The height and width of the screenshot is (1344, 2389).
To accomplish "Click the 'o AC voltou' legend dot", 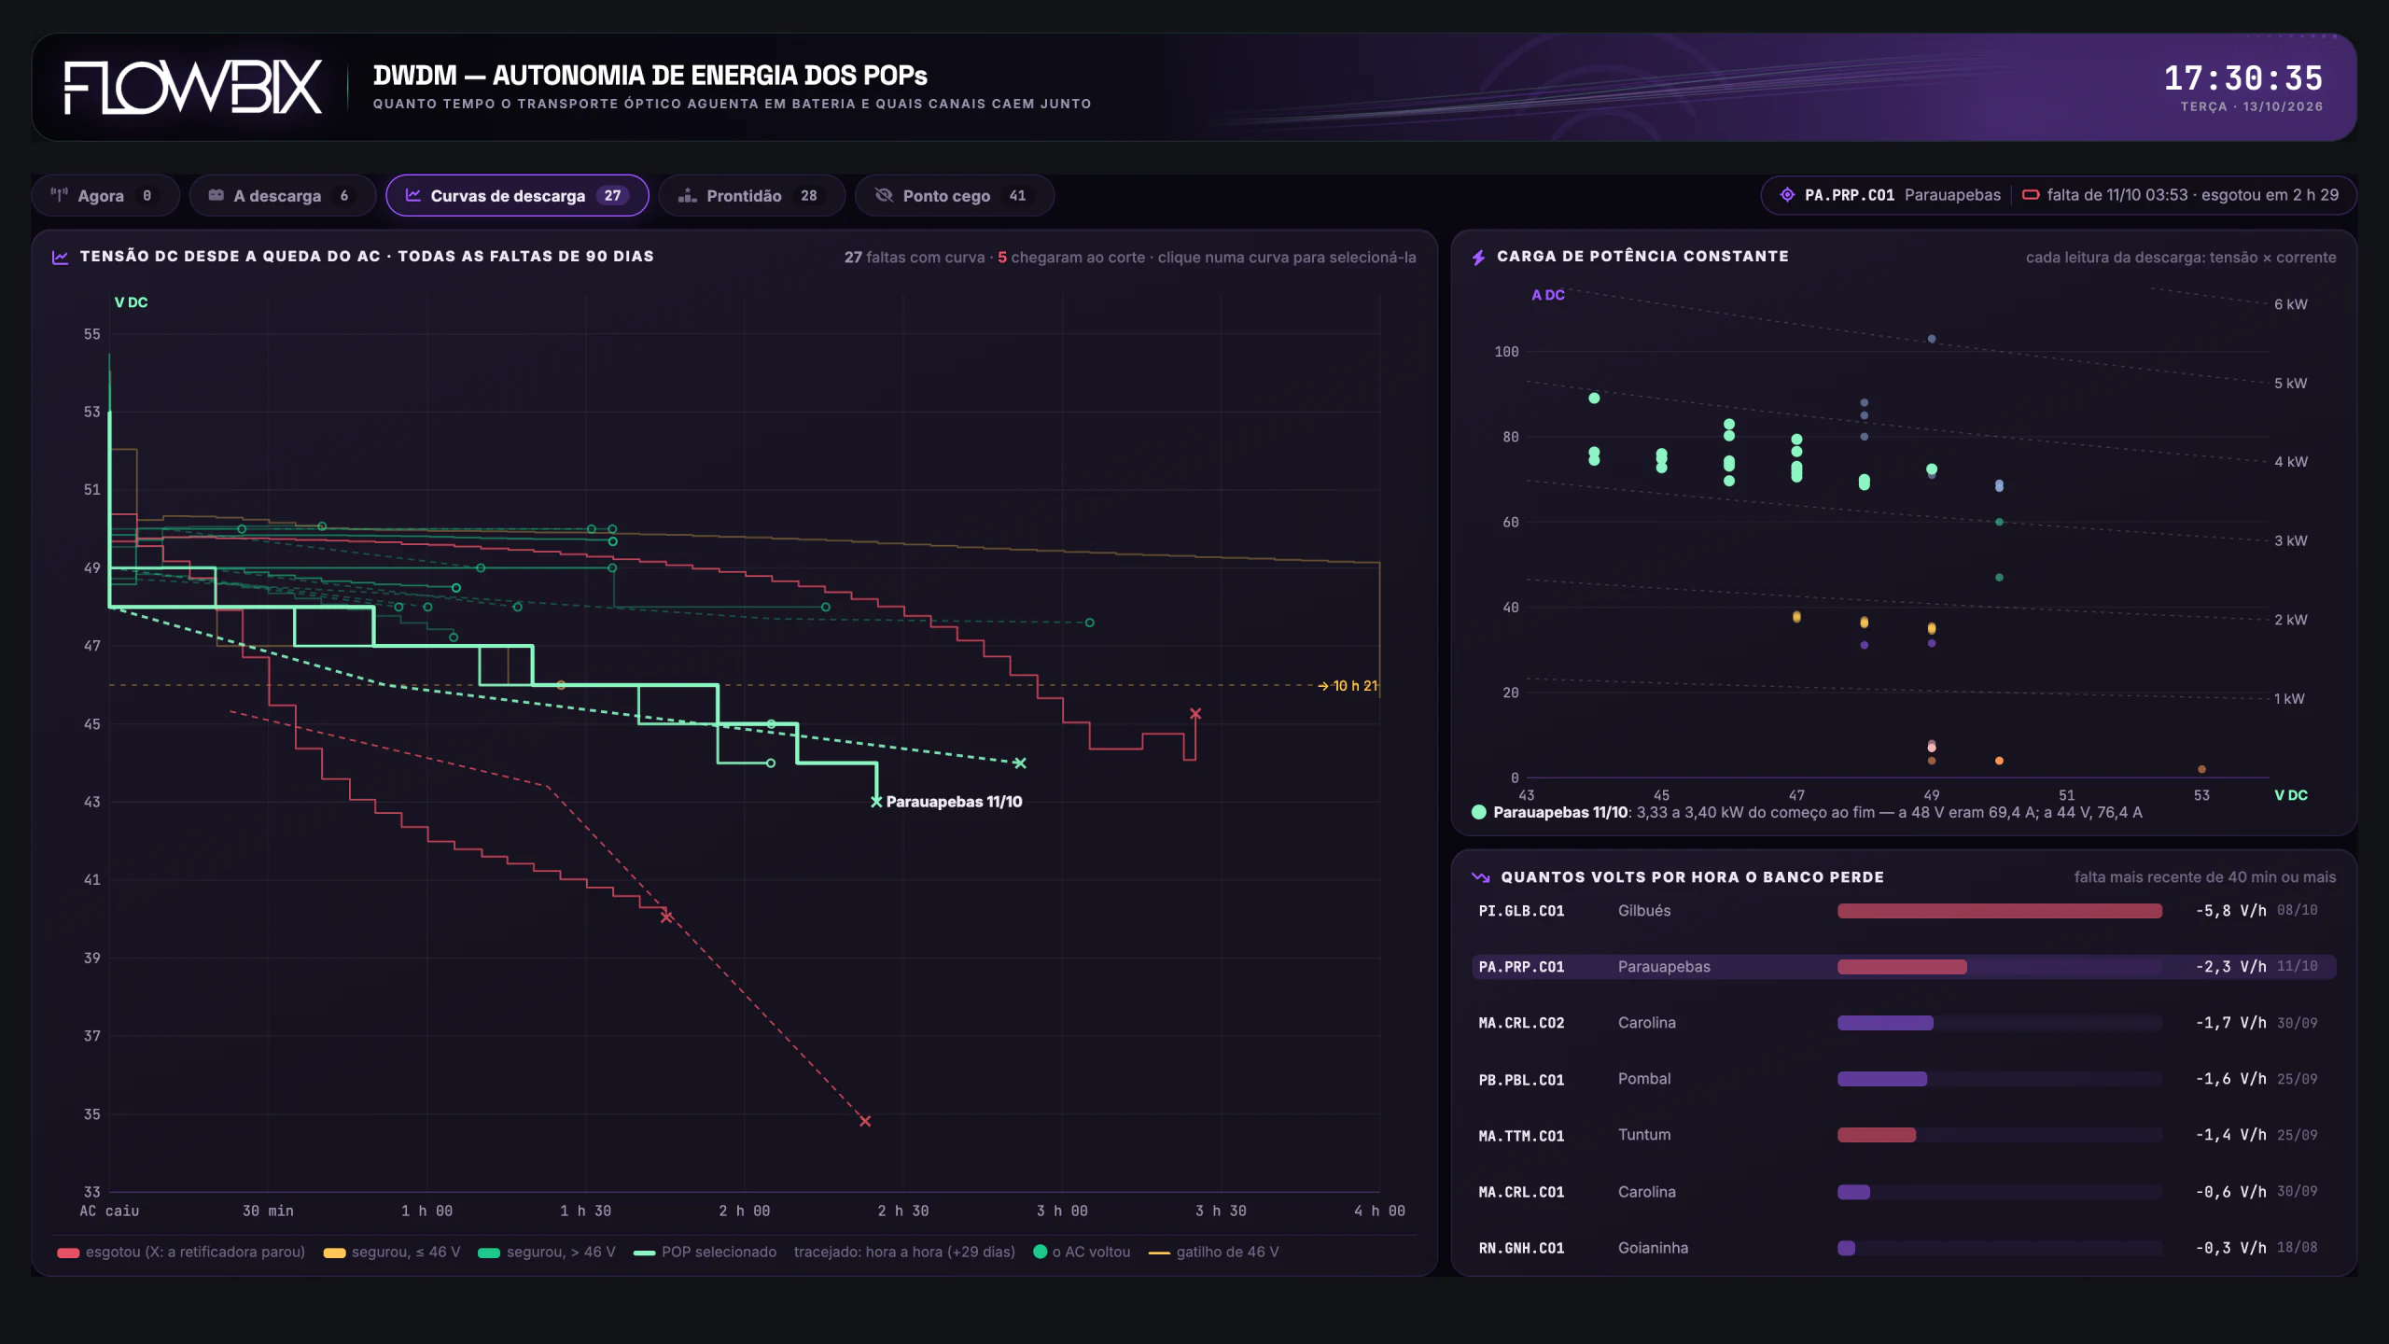I will (x=1040, y=1252).
